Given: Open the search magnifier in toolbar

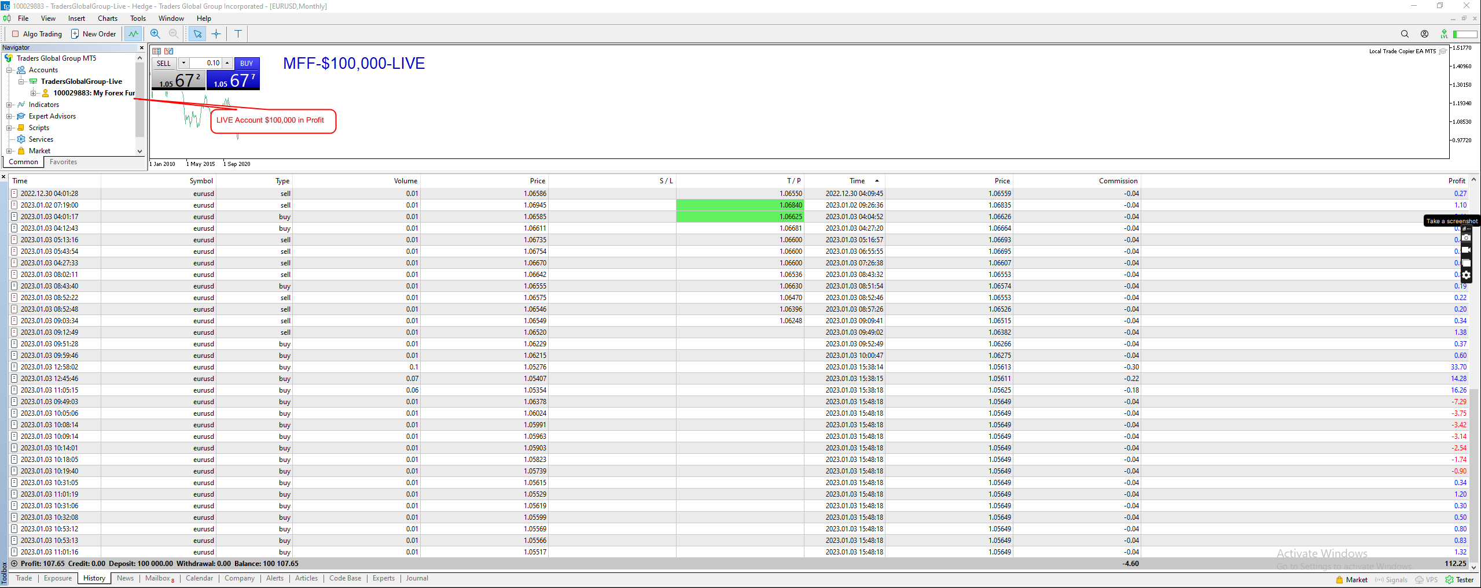Looking at the screenshot, I should pos(1405,34).
